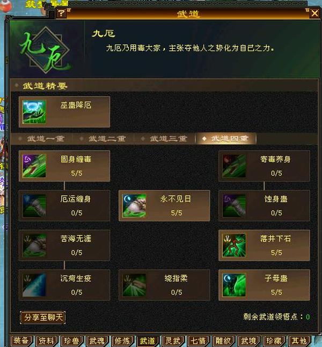Click the 苦海无涯 skill entry
The image size is (322, 347).
pos(64,246)
